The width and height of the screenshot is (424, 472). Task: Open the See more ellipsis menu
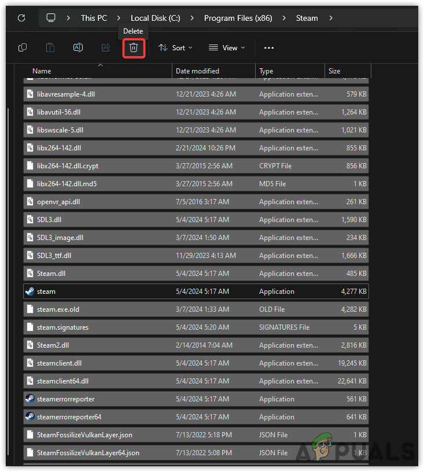(269, 47)
